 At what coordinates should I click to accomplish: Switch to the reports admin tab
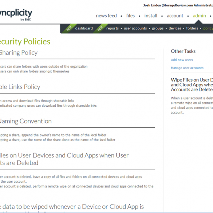(113, 28)
